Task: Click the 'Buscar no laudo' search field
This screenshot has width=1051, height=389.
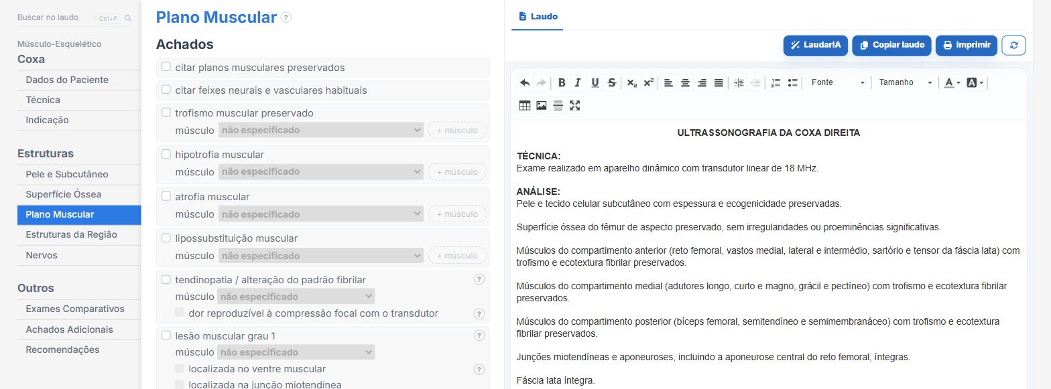Action: tap(74, 18)
